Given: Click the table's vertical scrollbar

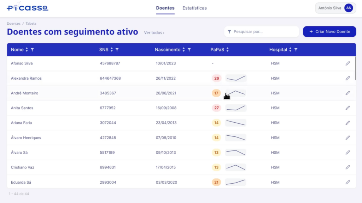Looking at the screenshot, I should (355, 69).
